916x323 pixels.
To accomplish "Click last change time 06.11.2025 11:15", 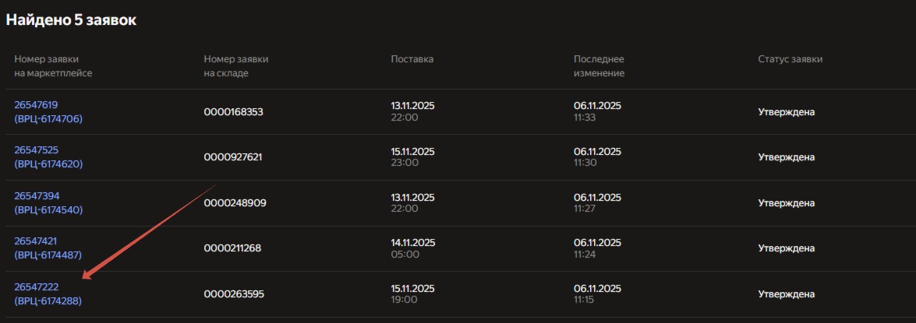I will (597, 293).
